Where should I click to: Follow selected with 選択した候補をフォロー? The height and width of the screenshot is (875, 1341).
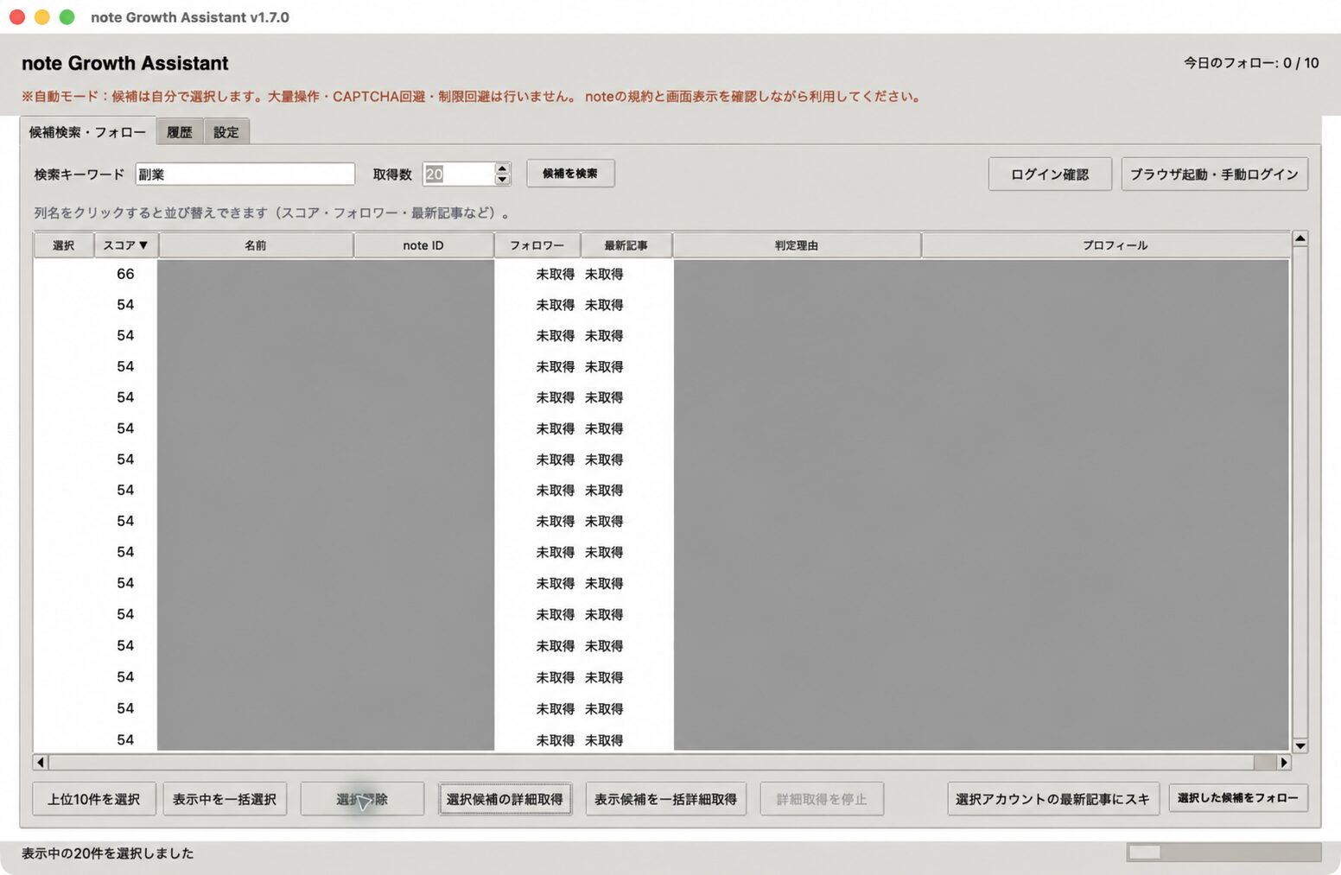[1238, 798]
